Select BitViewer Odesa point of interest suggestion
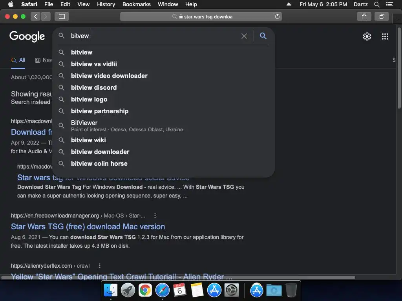Image resolution: width=402 pixels, height=301 pixels. (164, 126)
